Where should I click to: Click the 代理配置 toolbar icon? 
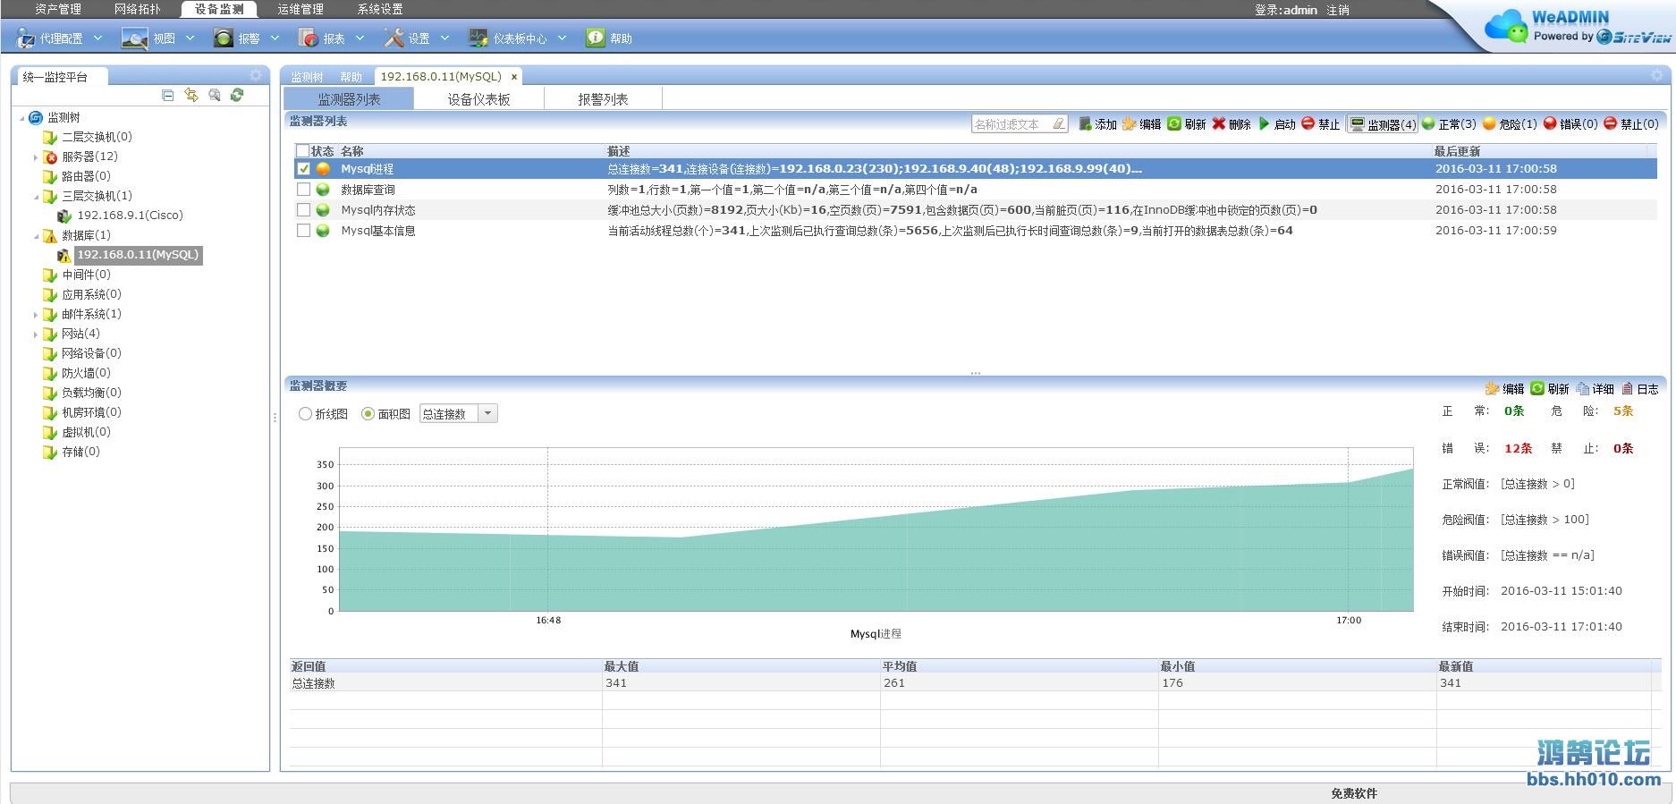click(25, 38)
